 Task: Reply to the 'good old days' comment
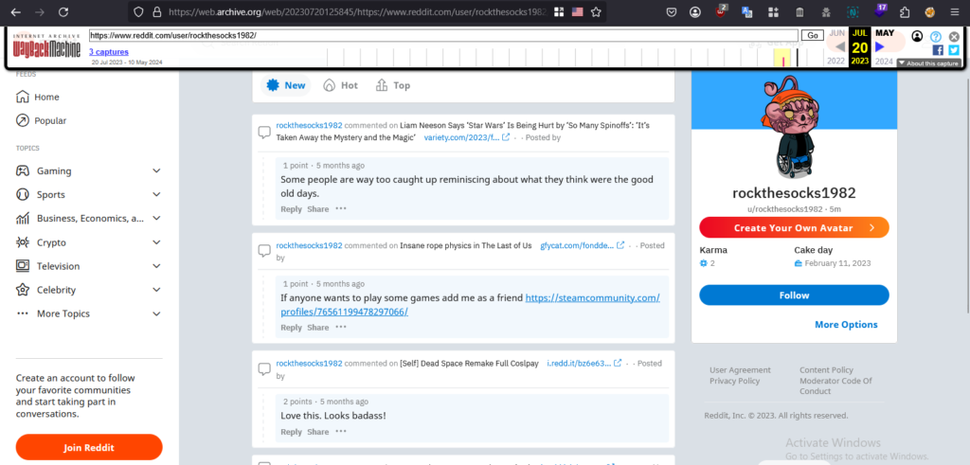[x=291, y=209]
